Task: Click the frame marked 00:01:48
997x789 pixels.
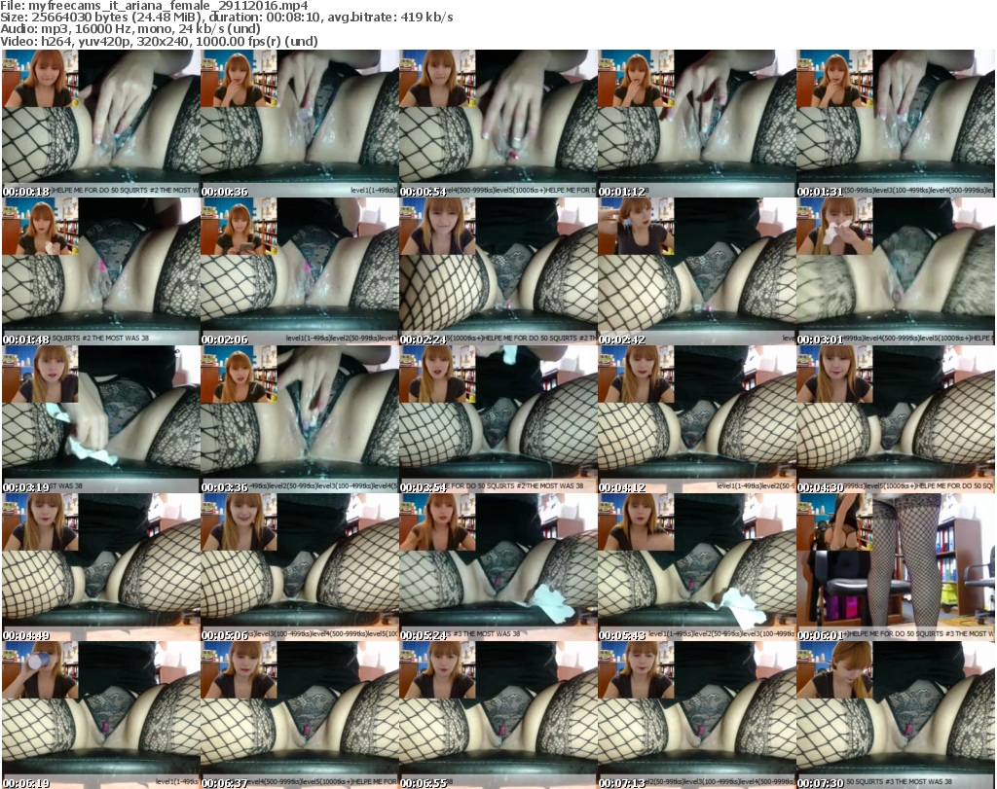Action: (x=100, y=271)
